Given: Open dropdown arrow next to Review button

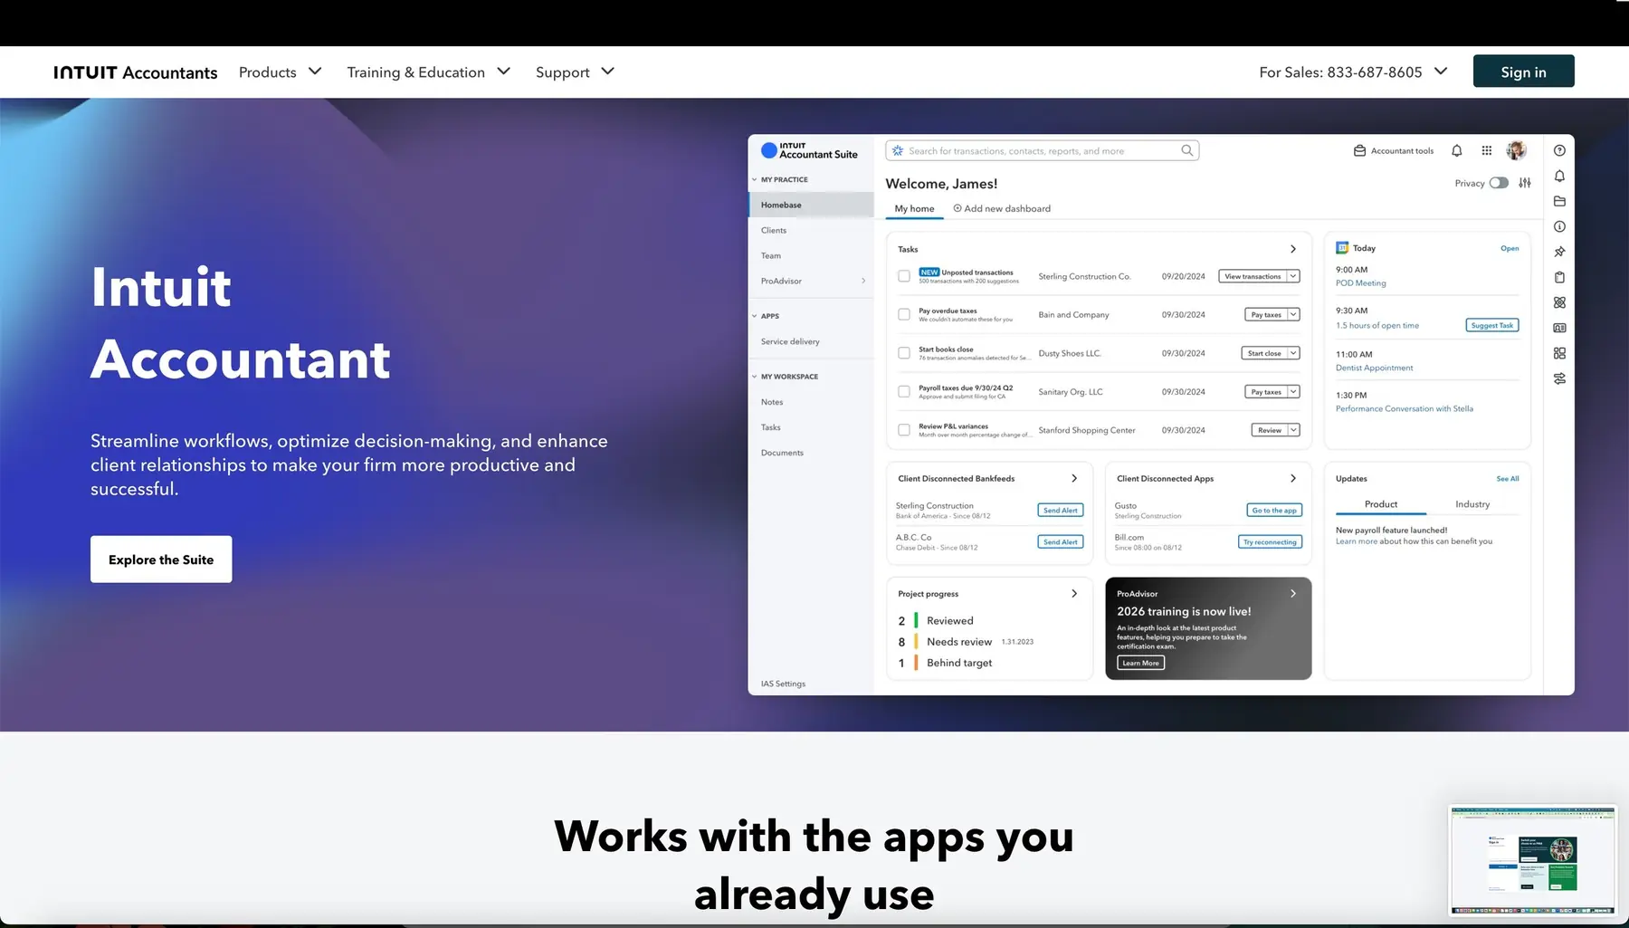Looking at the screenshot, I should (x=1293, y=430).
